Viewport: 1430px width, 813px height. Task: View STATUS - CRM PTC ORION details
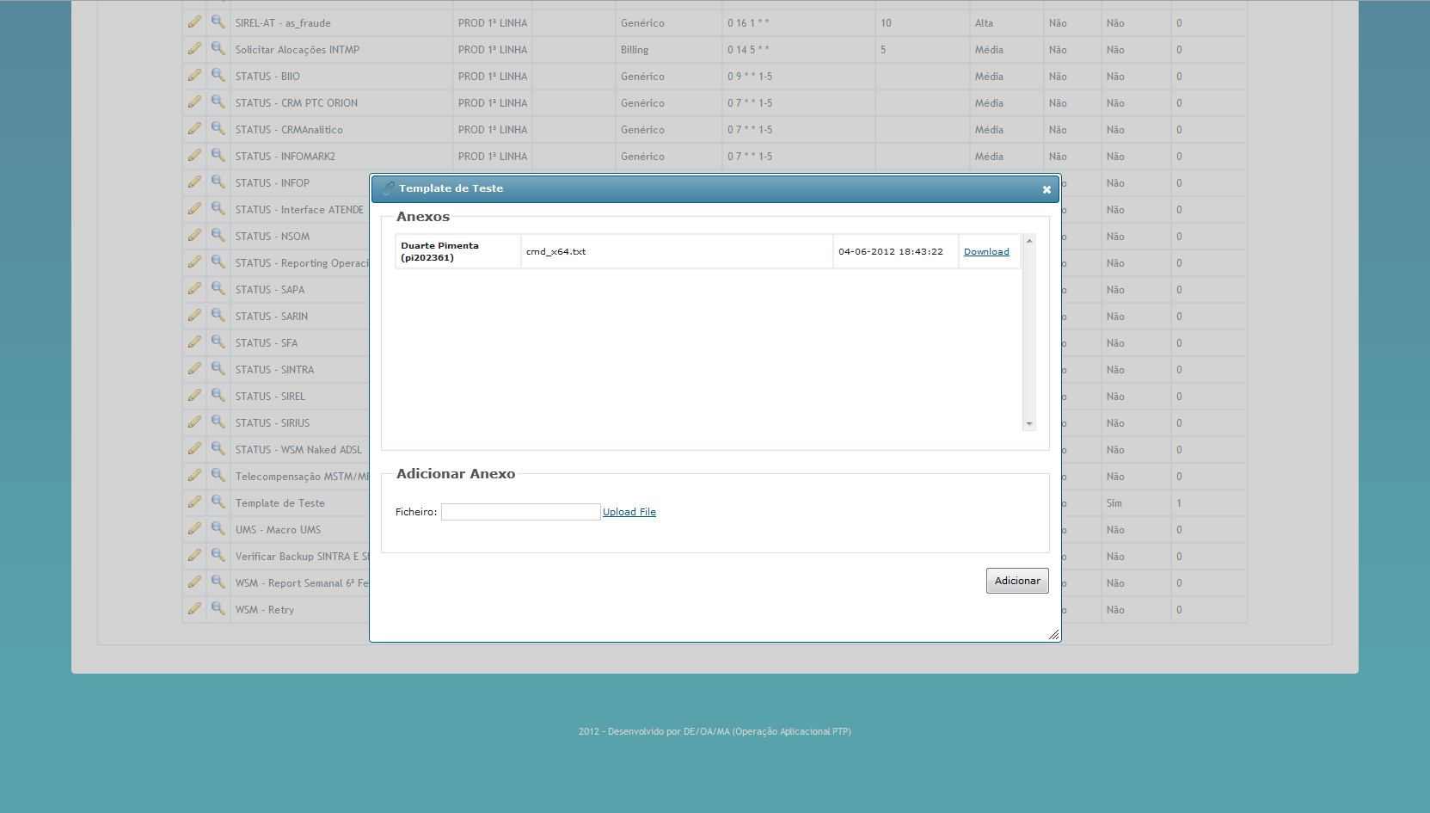(218, 102)
